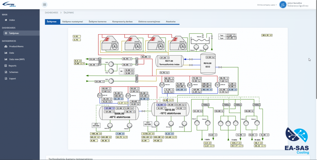Click the R017.00 Termosifoninis indas vessel
Screen dimensions: 317x160
(169, 61)
